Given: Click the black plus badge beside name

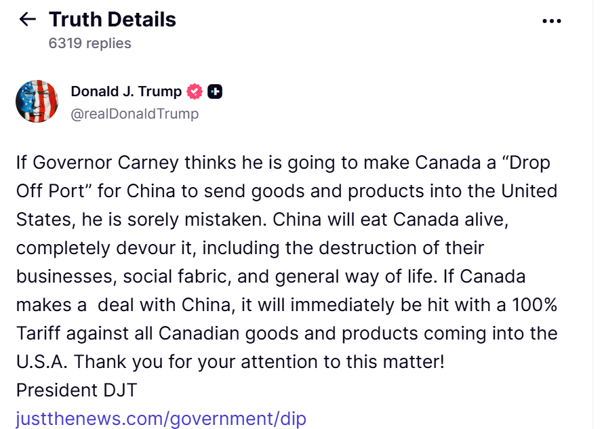Looking at the screenshot, I should [215, 91].
